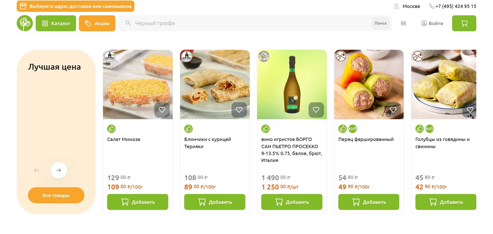Open the Каталог menu
The width and height of the screenshot is (493, 234).
pos(56,23)
